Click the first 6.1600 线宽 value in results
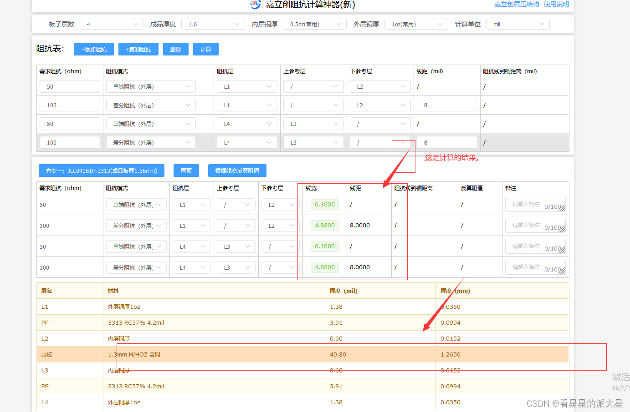The height and width of the screenshot is (412, 630). [325, 205]
